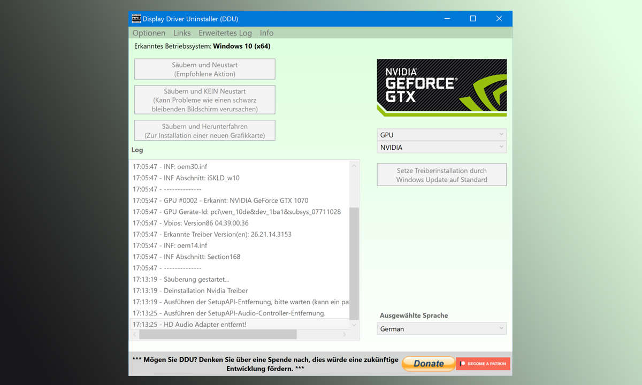Image resolution: width=642 pixels, height=385 pixels.
Task: Click the Become a Patron button
Action: [x=483, y=364]
